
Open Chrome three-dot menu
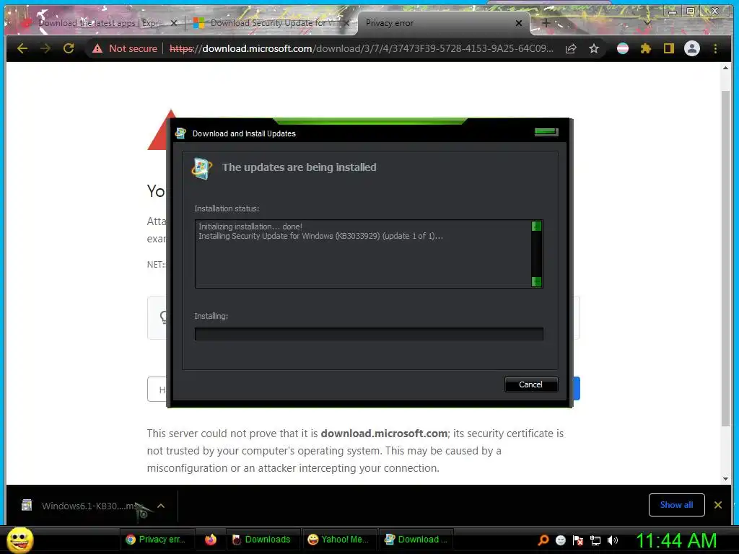pyautogui.click(x=715, y=48)
